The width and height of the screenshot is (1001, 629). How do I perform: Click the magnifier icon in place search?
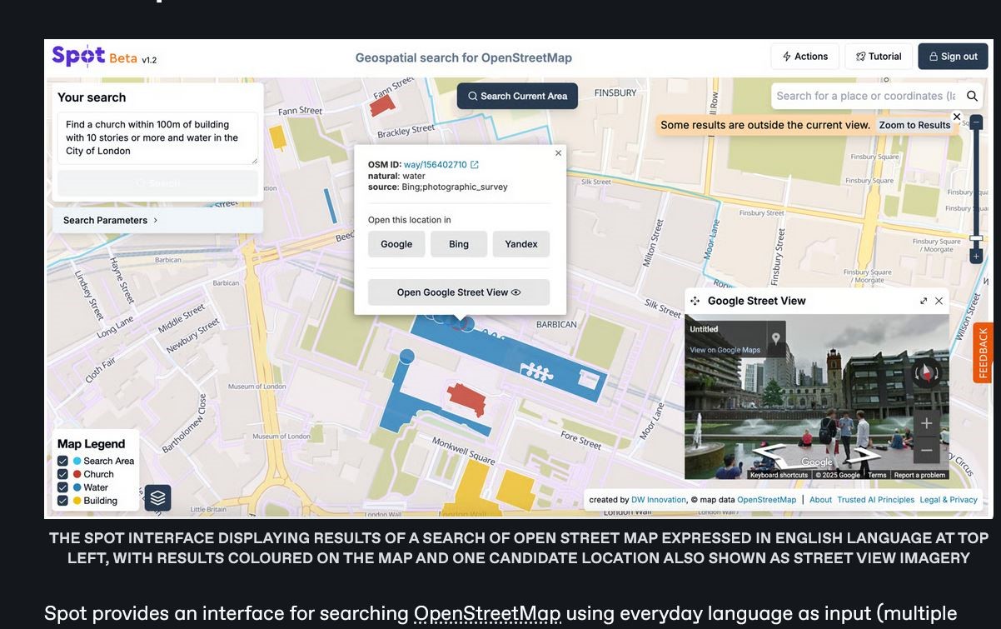coord(972,96)
